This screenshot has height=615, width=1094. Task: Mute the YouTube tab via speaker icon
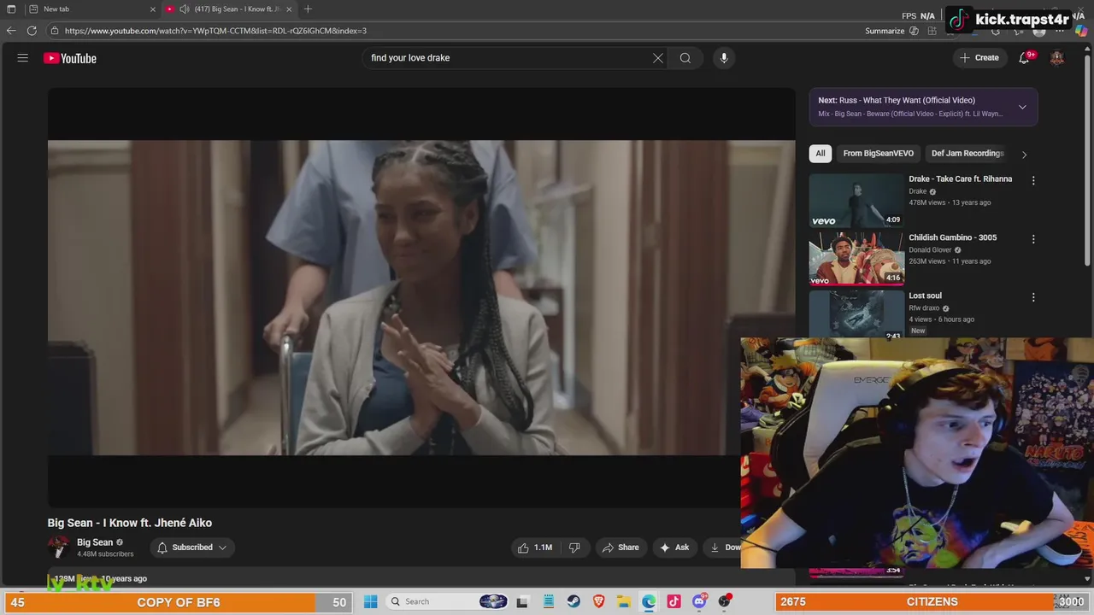tap(184, 9)
